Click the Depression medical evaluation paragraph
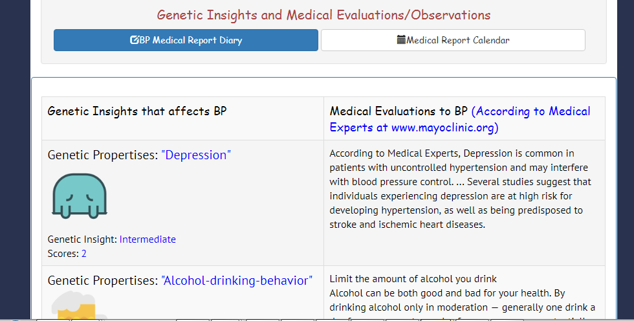This screenshot has width=634, height=321. [459, 189]
